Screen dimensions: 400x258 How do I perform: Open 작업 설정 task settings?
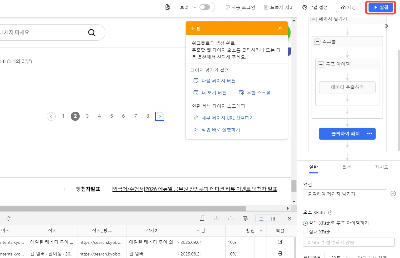315,8
